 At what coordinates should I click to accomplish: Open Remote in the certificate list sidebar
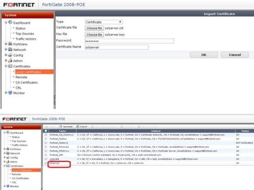16,174
